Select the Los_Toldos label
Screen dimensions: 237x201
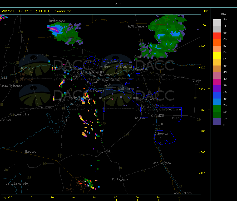point(105,151)
